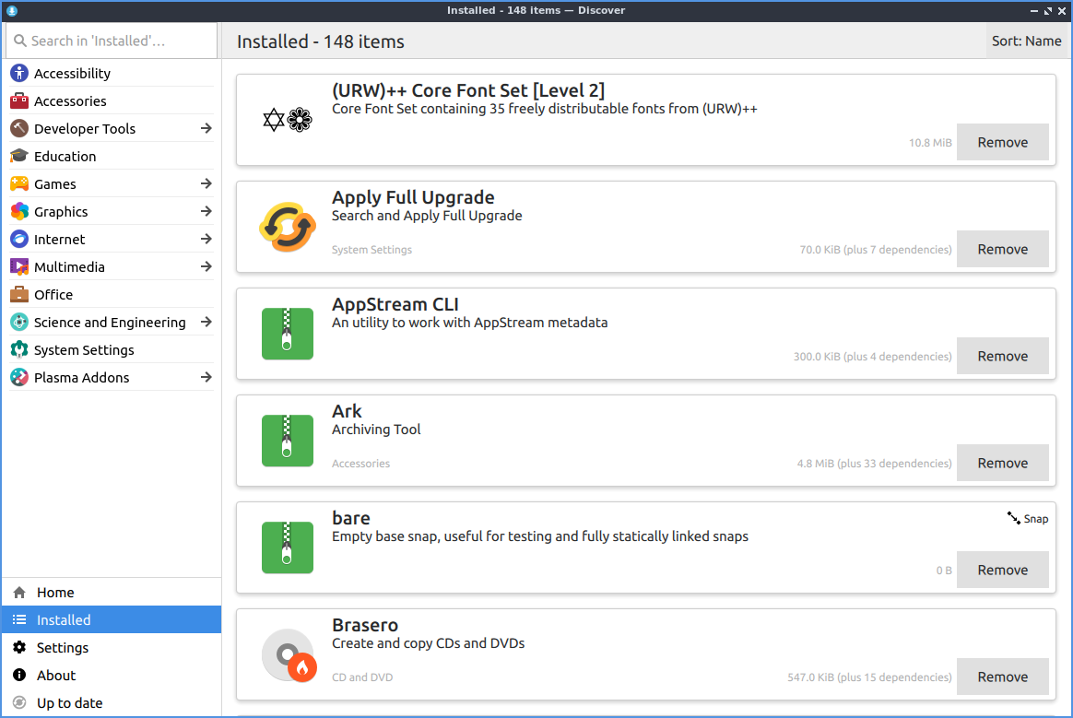Expand the Plasma Addons category arrow

point(206,377)
